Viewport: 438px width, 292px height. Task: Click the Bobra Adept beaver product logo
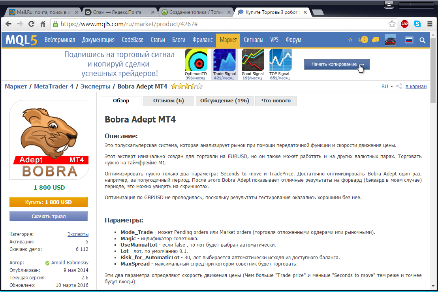pyautogui.click(x=49, y=140)
